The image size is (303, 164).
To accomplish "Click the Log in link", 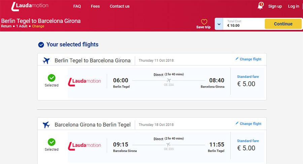I will (294, 6).
